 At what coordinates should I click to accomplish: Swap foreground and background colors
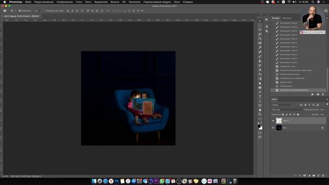[261, 123]
